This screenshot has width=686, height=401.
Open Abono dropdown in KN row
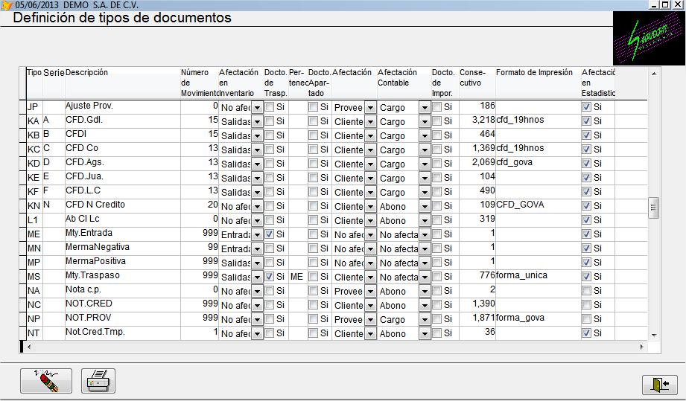425,206
